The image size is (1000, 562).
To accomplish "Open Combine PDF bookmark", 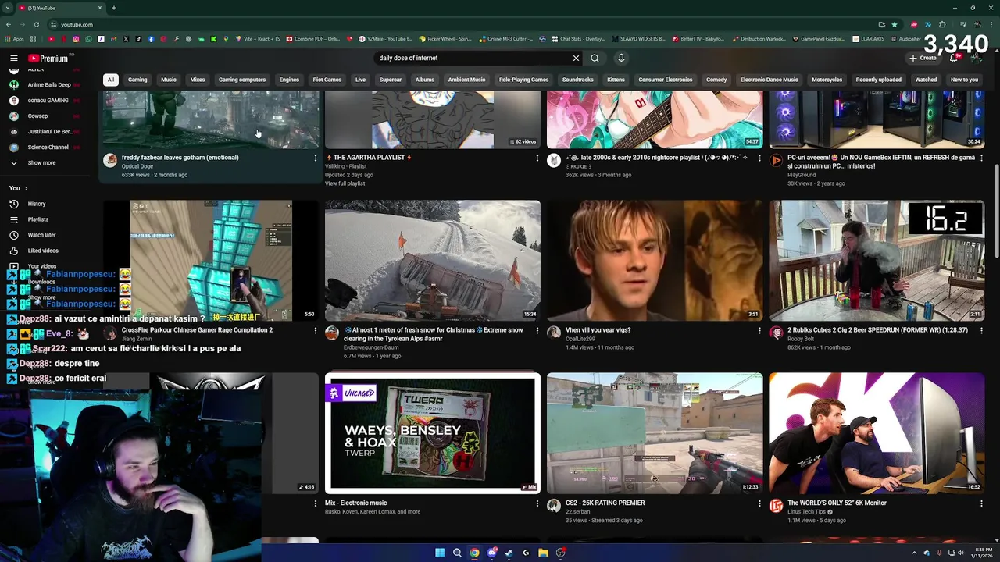I will click(312, 39).
